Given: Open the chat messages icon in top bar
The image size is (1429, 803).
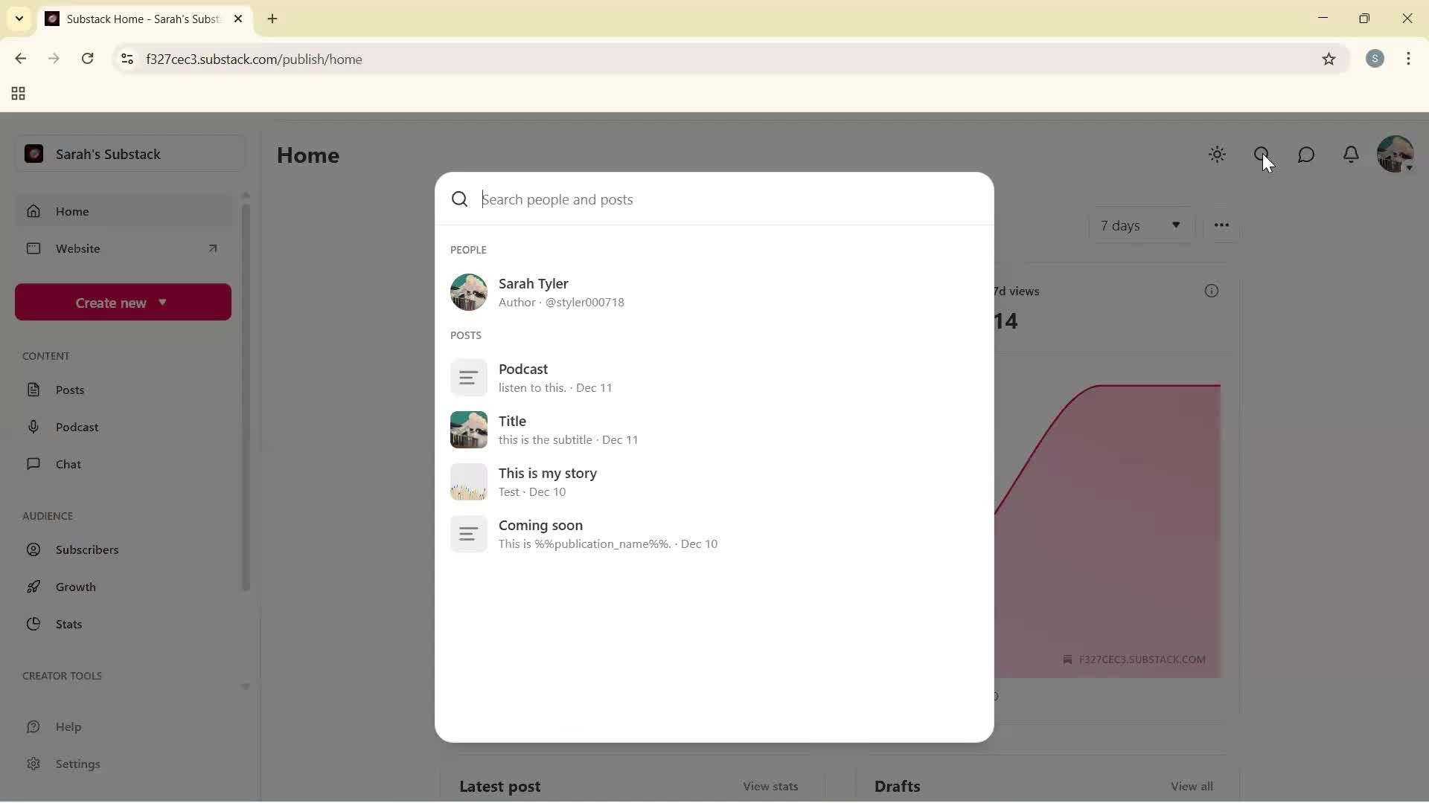Looking at the screenshot, I should point(1306,154).
